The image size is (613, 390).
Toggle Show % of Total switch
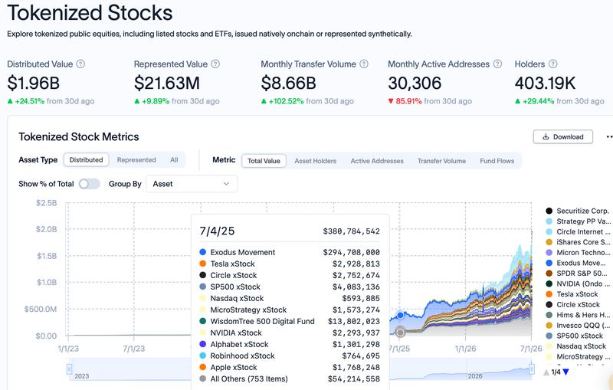coord(89,184)
